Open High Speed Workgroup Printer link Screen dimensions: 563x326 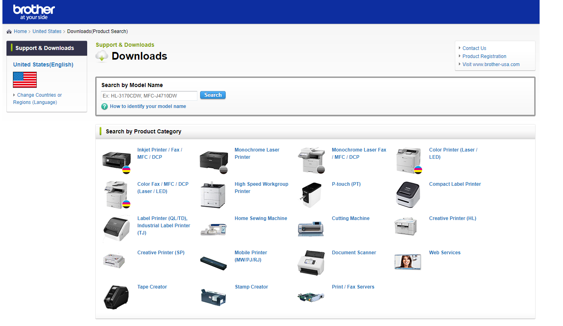tap(262, 188)
